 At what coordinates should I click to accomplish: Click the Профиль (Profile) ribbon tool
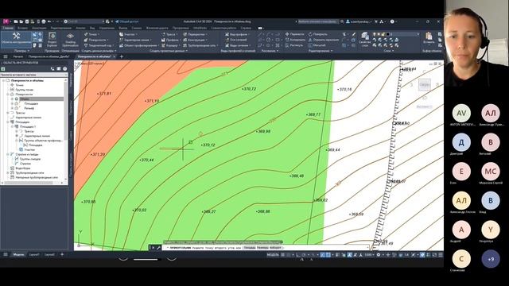click(170, 40)
